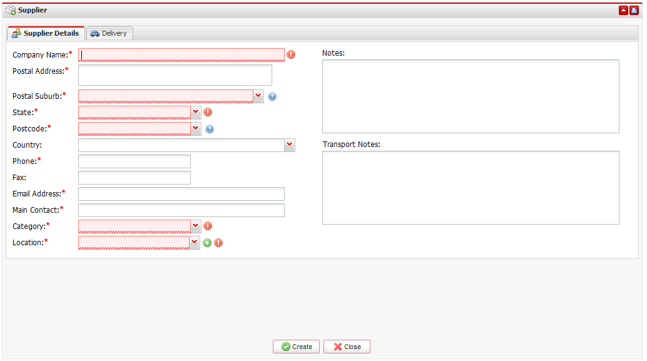Click the help icon next to Postal Suburb

pyautogui.click(x=272, y=96)
